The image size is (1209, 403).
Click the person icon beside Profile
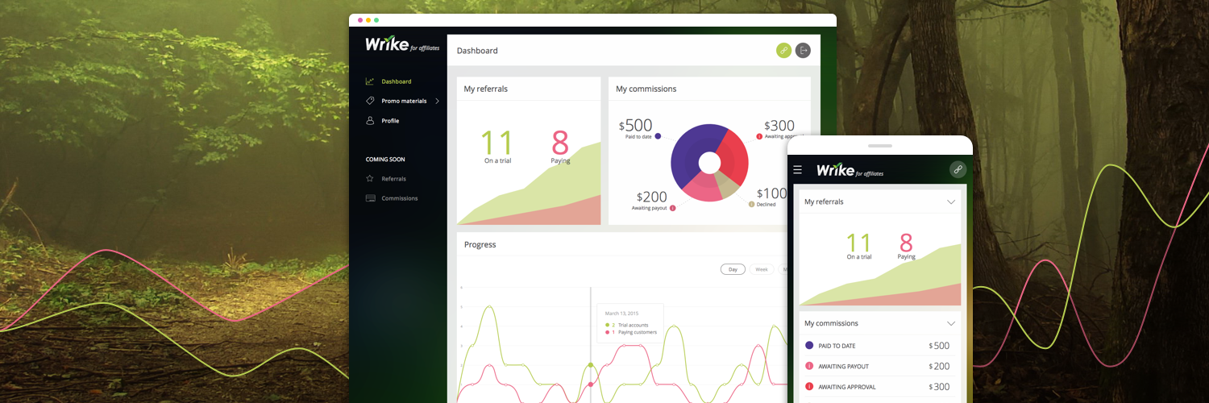pos(370,121)
